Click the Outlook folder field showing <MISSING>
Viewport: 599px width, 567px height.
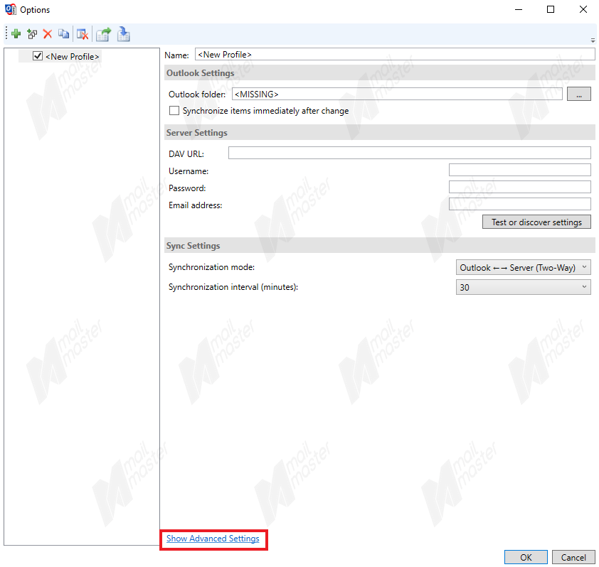coord(397,94)
